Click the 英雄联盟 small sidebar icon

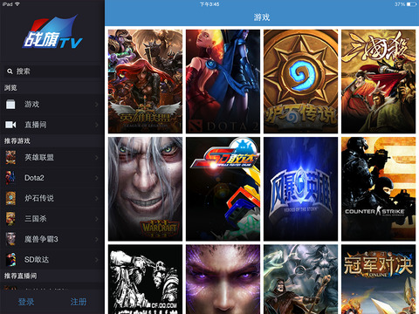coord(10,157)
